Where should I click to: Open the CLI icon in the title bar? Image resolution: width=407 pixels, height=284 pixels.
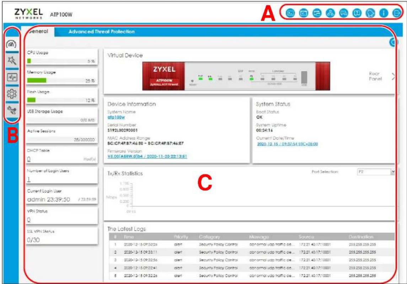coord(304,13)
